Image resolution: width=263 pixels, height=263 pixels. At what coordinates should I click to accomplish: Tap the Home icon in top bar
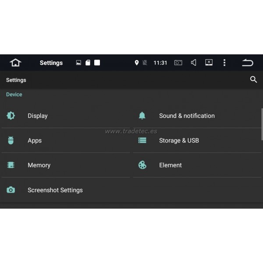tap(15, 63)
